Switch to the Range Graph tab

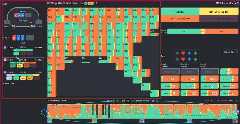[204, 65]
